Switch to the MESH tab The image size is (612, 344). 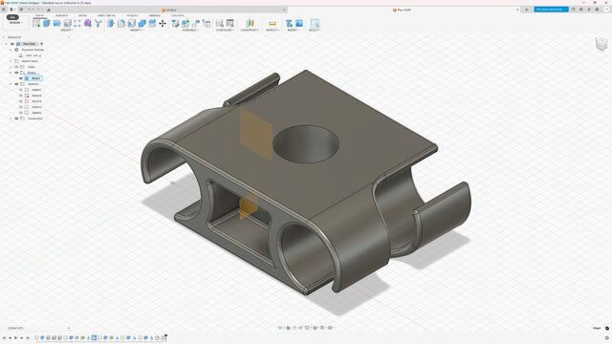[x=83, y=15]
